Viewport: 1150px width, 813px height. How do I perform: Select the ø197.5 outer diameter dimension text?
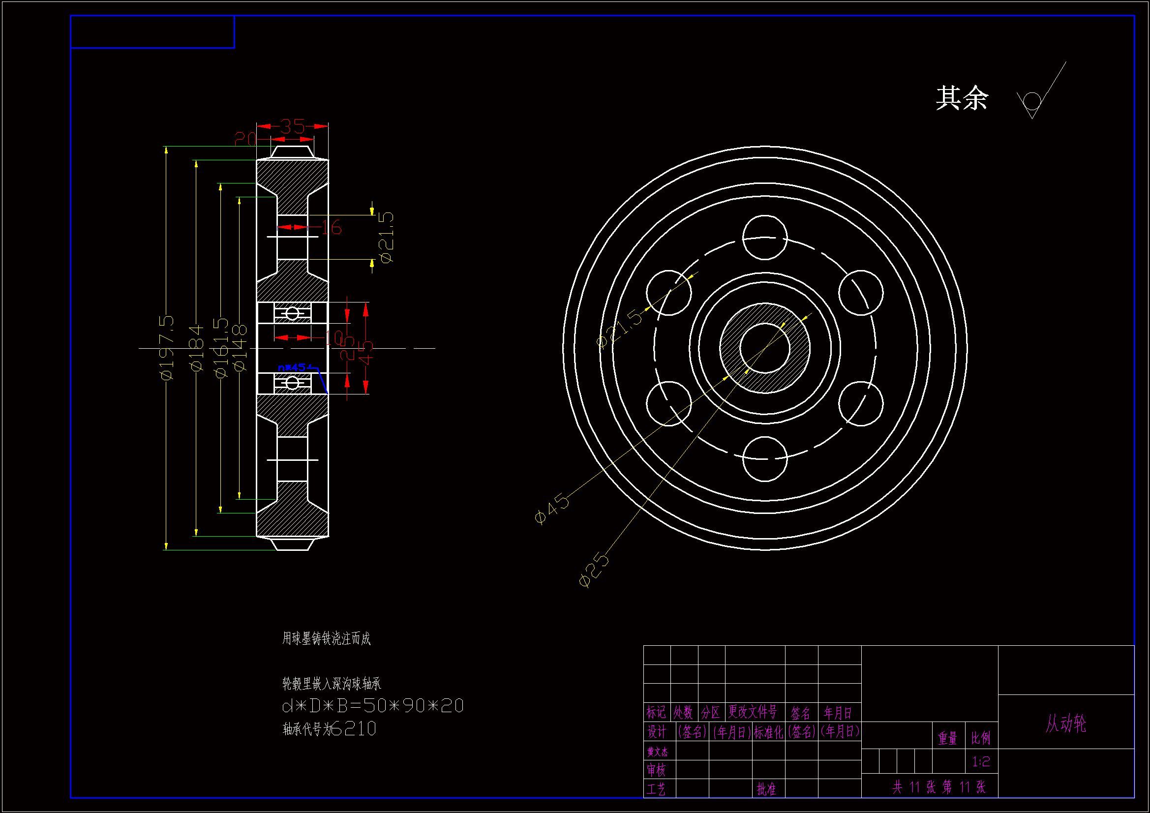(167, 347)
